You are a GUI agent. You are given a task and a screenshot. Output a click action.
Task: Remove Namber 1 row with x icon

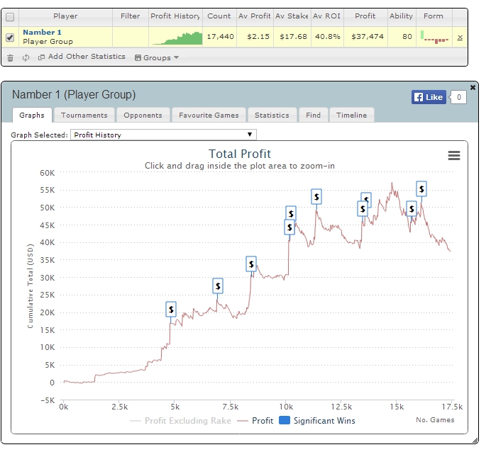click(460, 38)
